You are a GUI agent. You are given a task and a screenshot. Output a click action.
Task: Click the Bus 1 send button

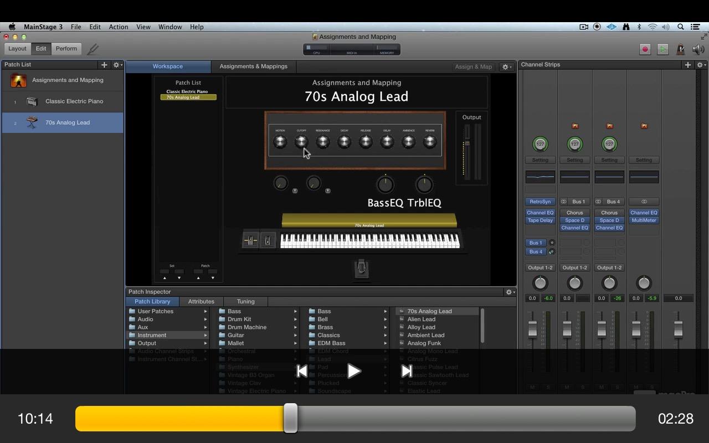pos(536,243)
